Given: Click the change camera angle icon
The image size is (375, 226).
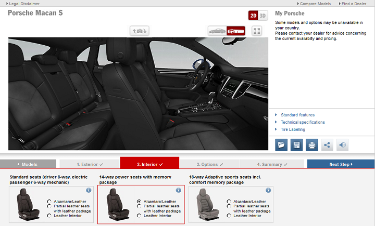Looking at the screenshot, I should 140,31.
